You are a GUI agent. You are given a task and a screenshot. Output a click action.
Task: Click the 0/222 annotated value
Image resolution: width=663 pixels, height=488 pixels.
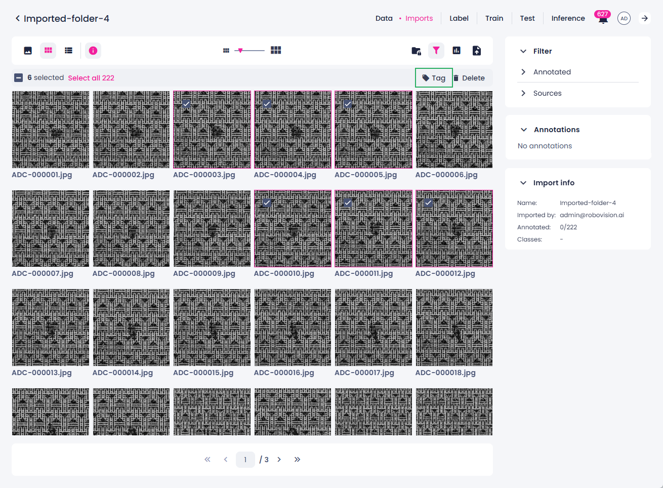568,227
